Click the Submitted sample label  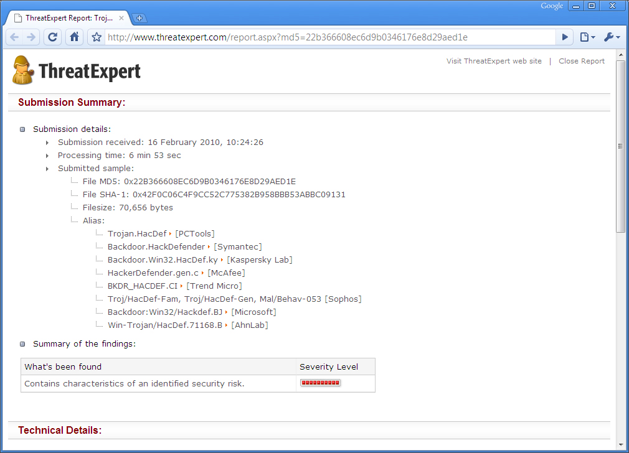[x=96, y=169]
